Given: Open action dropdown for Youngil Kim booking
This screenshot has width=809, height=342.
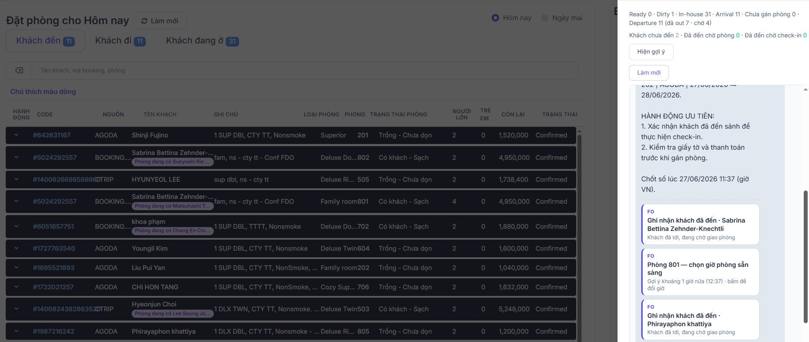Looking at the screenshot, I should [16, 248].
